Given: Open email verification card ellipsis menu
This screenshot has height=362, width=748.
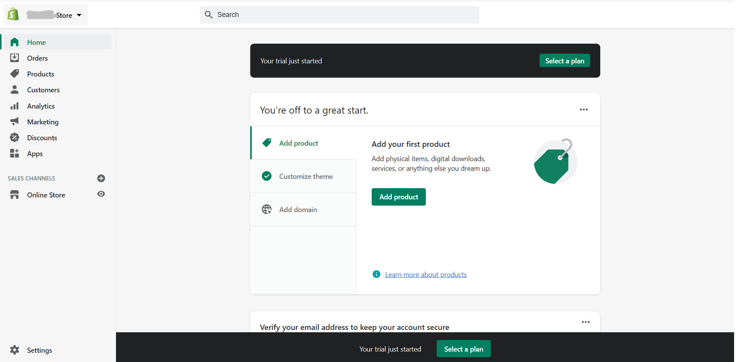Looking at the screenshot, I should coord(585,322).
